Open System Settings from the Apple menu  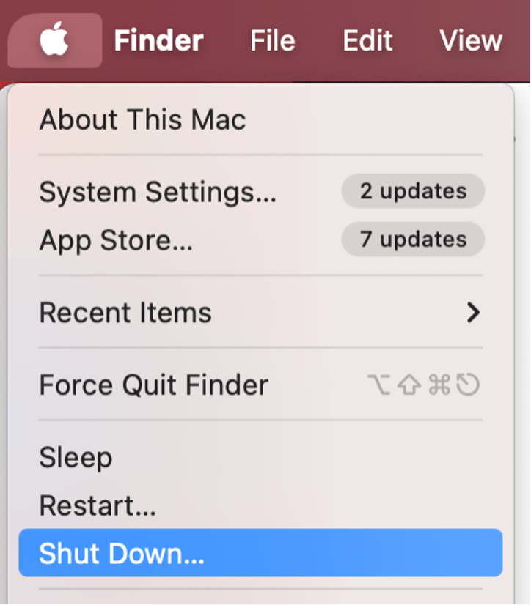click(158, 191)
